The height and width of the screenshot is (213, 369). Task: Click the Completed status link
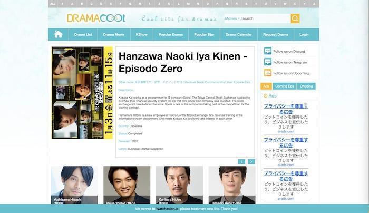tap(135, 134)
